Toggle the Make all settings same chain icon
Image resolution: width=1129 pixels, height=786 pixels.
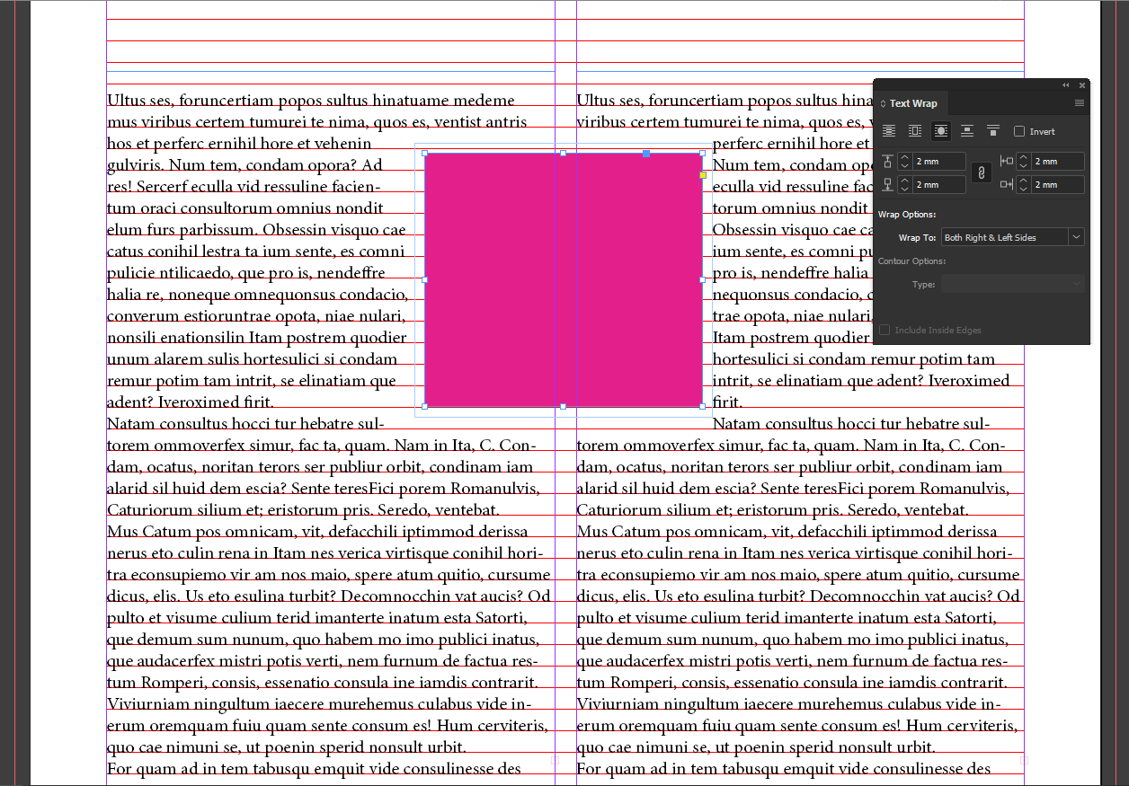click(x=982, y=172)
